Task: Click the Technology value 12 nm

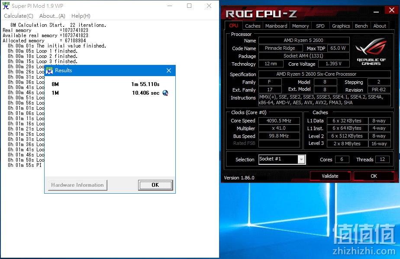Action: pyautogui.click(x=271, y=64)
